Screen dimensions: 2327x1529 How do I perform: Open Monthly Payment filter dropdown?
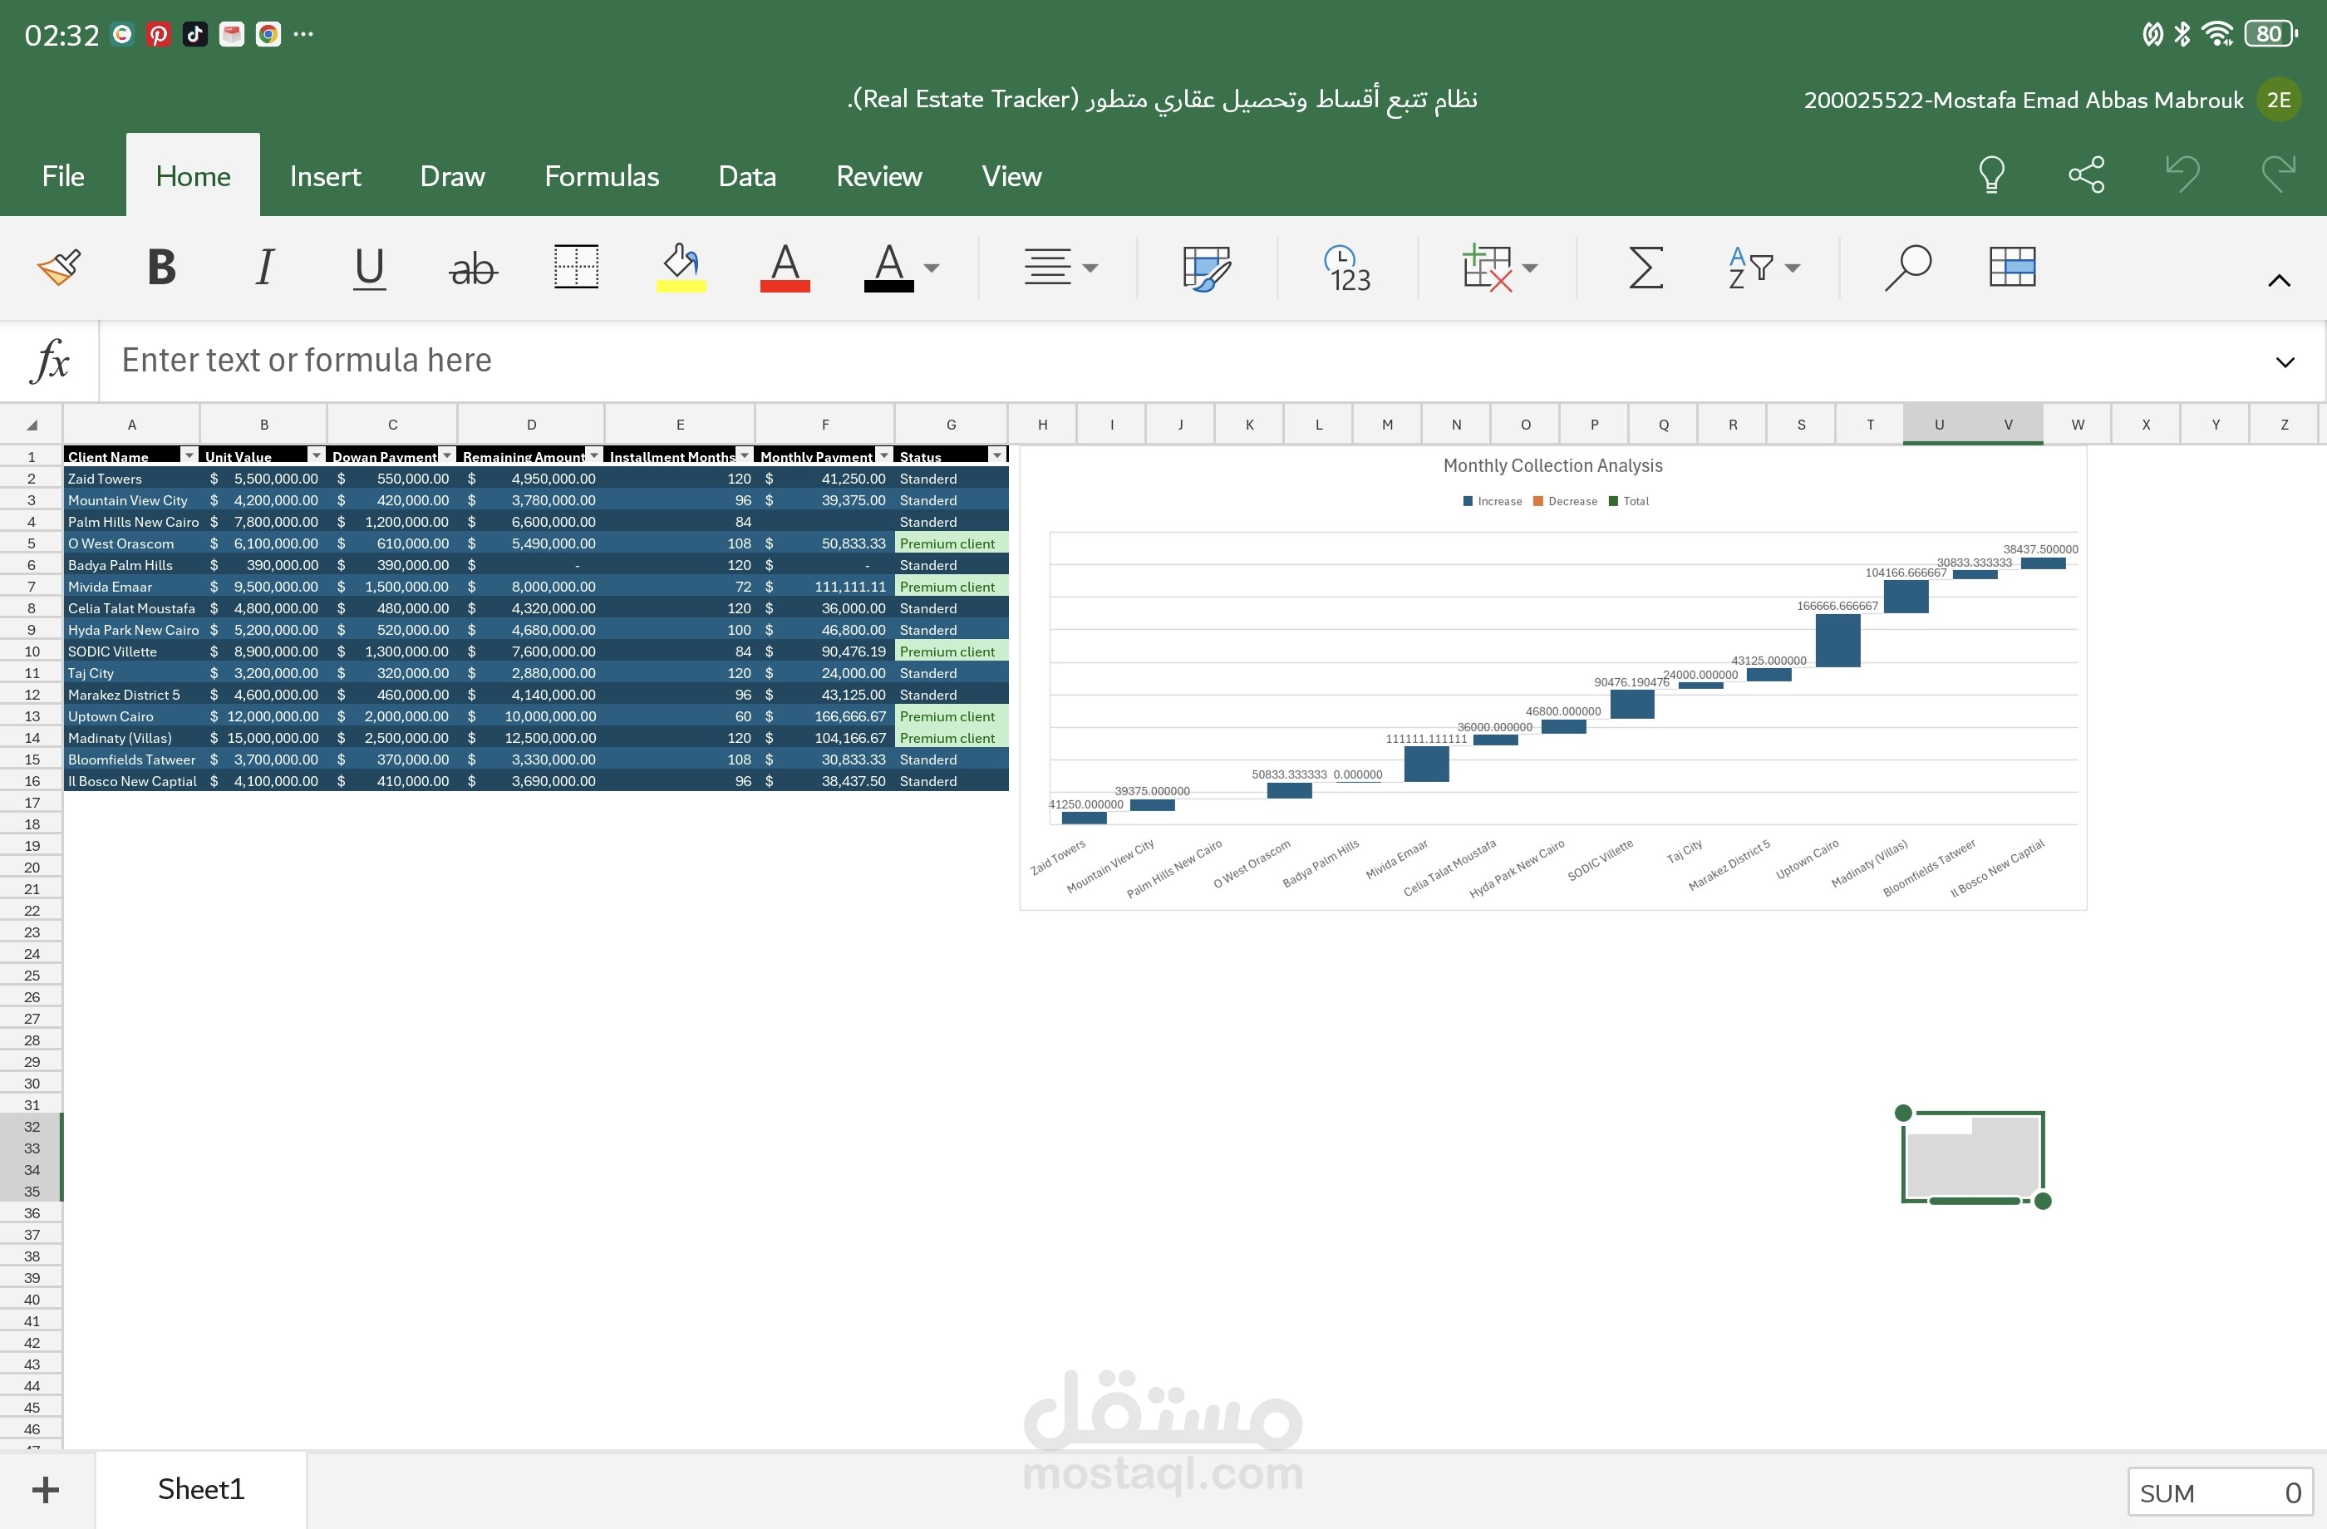884,455
